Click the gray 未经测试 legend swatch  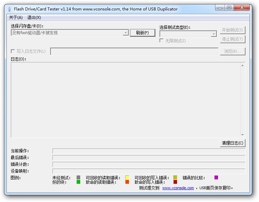78,177
